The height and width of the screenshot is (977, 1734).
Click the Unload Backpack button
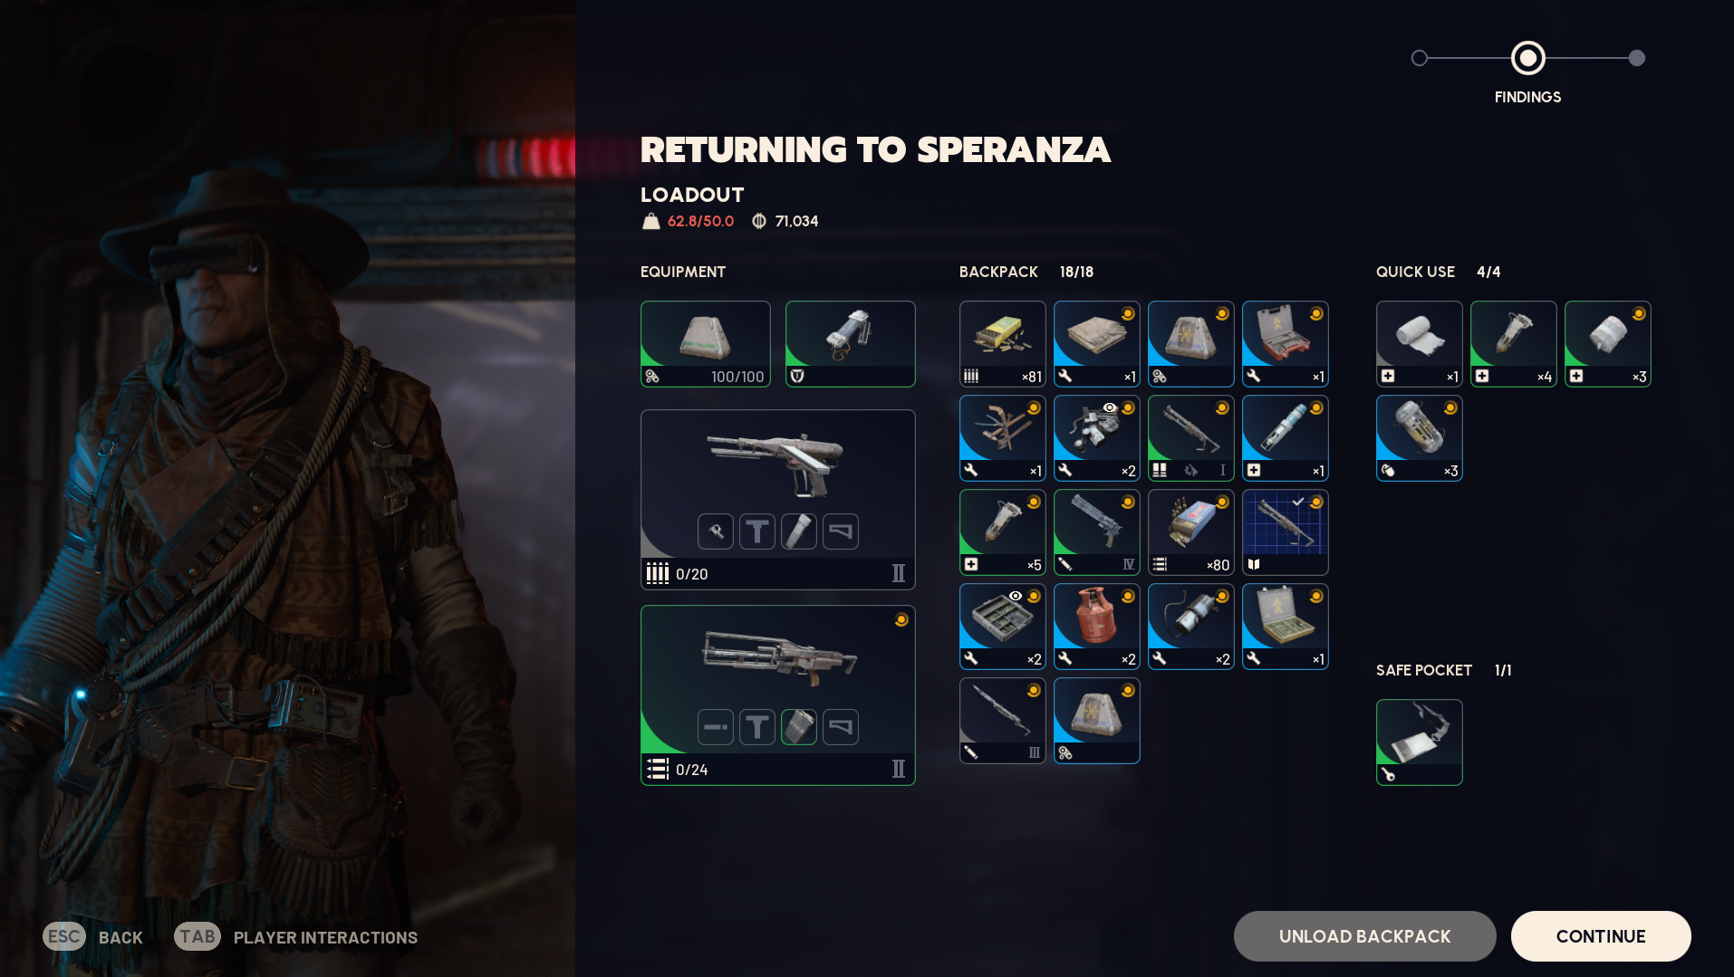[1364, 936]
